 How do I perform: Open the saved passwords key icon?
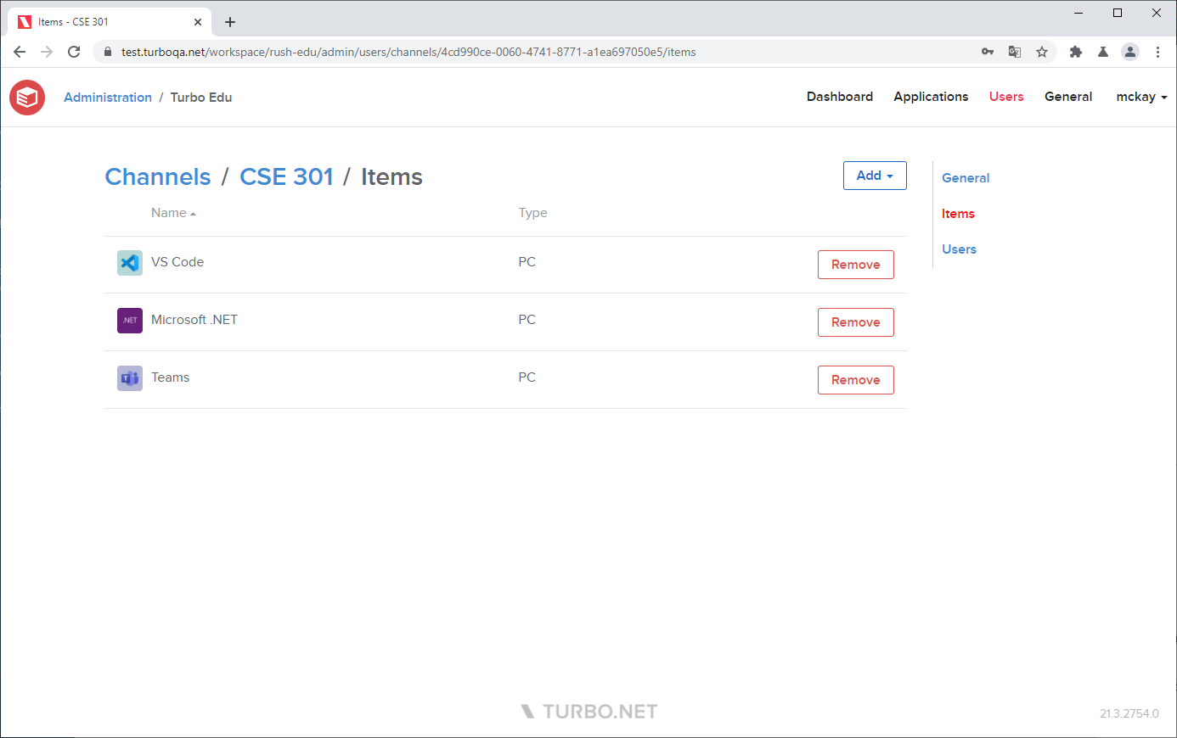(x=988, y=52)
